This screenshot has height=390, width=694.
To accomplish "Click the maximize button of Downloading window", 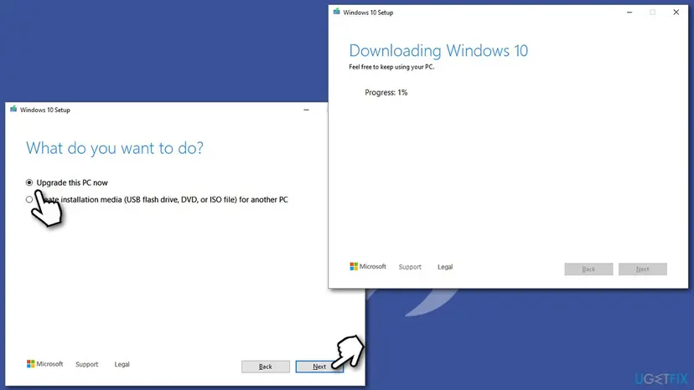I will pos(652,13).
